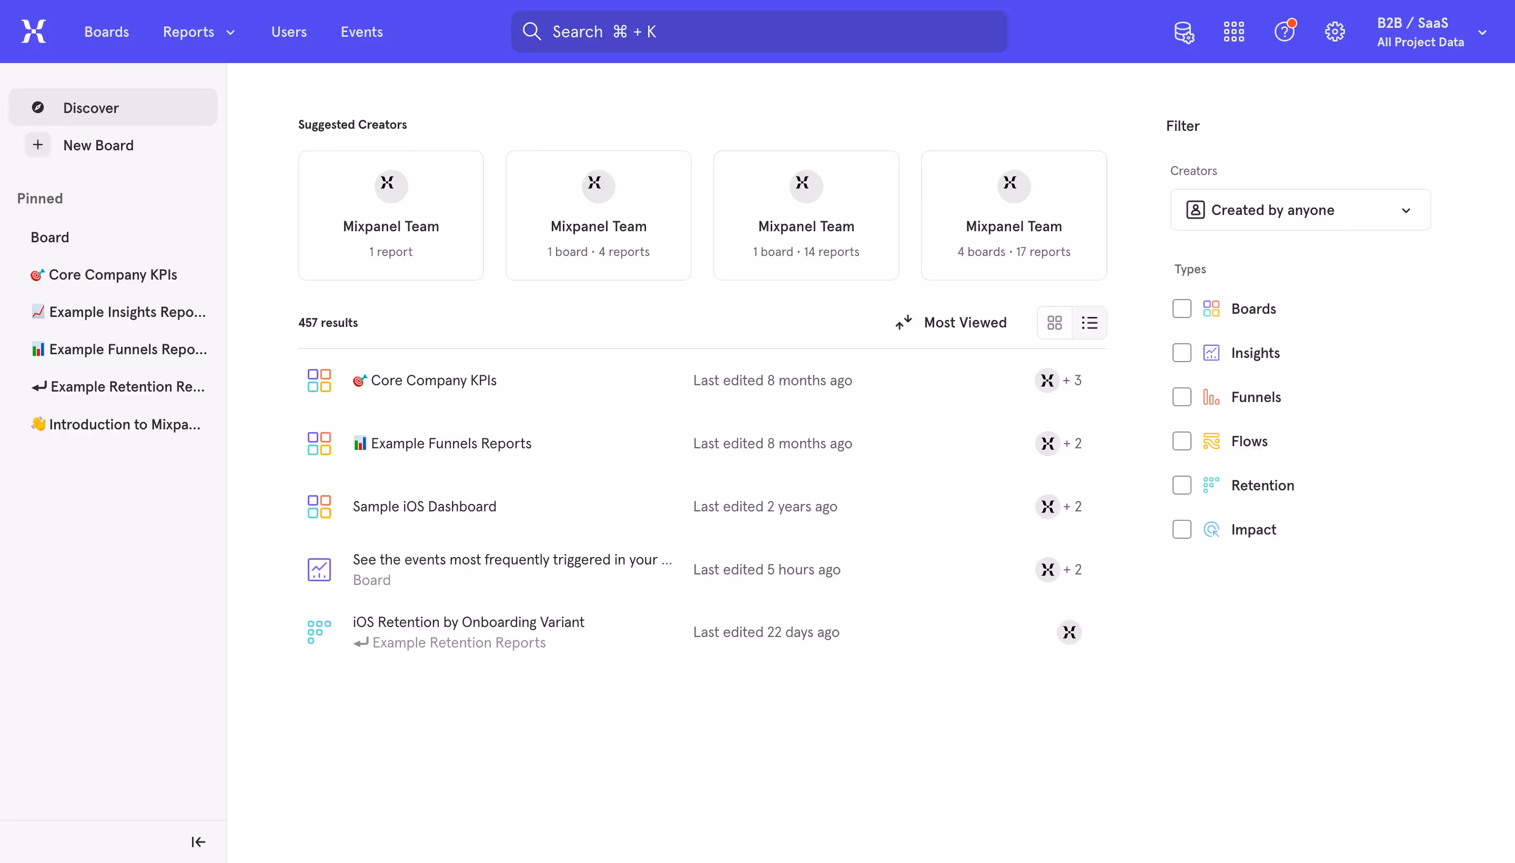The image size is (1515, 863).
Task: Open the apps grid icon
Action: [x=1233, y=31]
